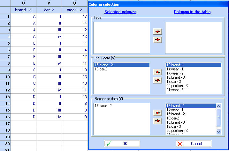Click left arrow button in Type section
The image size is (229, 151).
point(157,32)
